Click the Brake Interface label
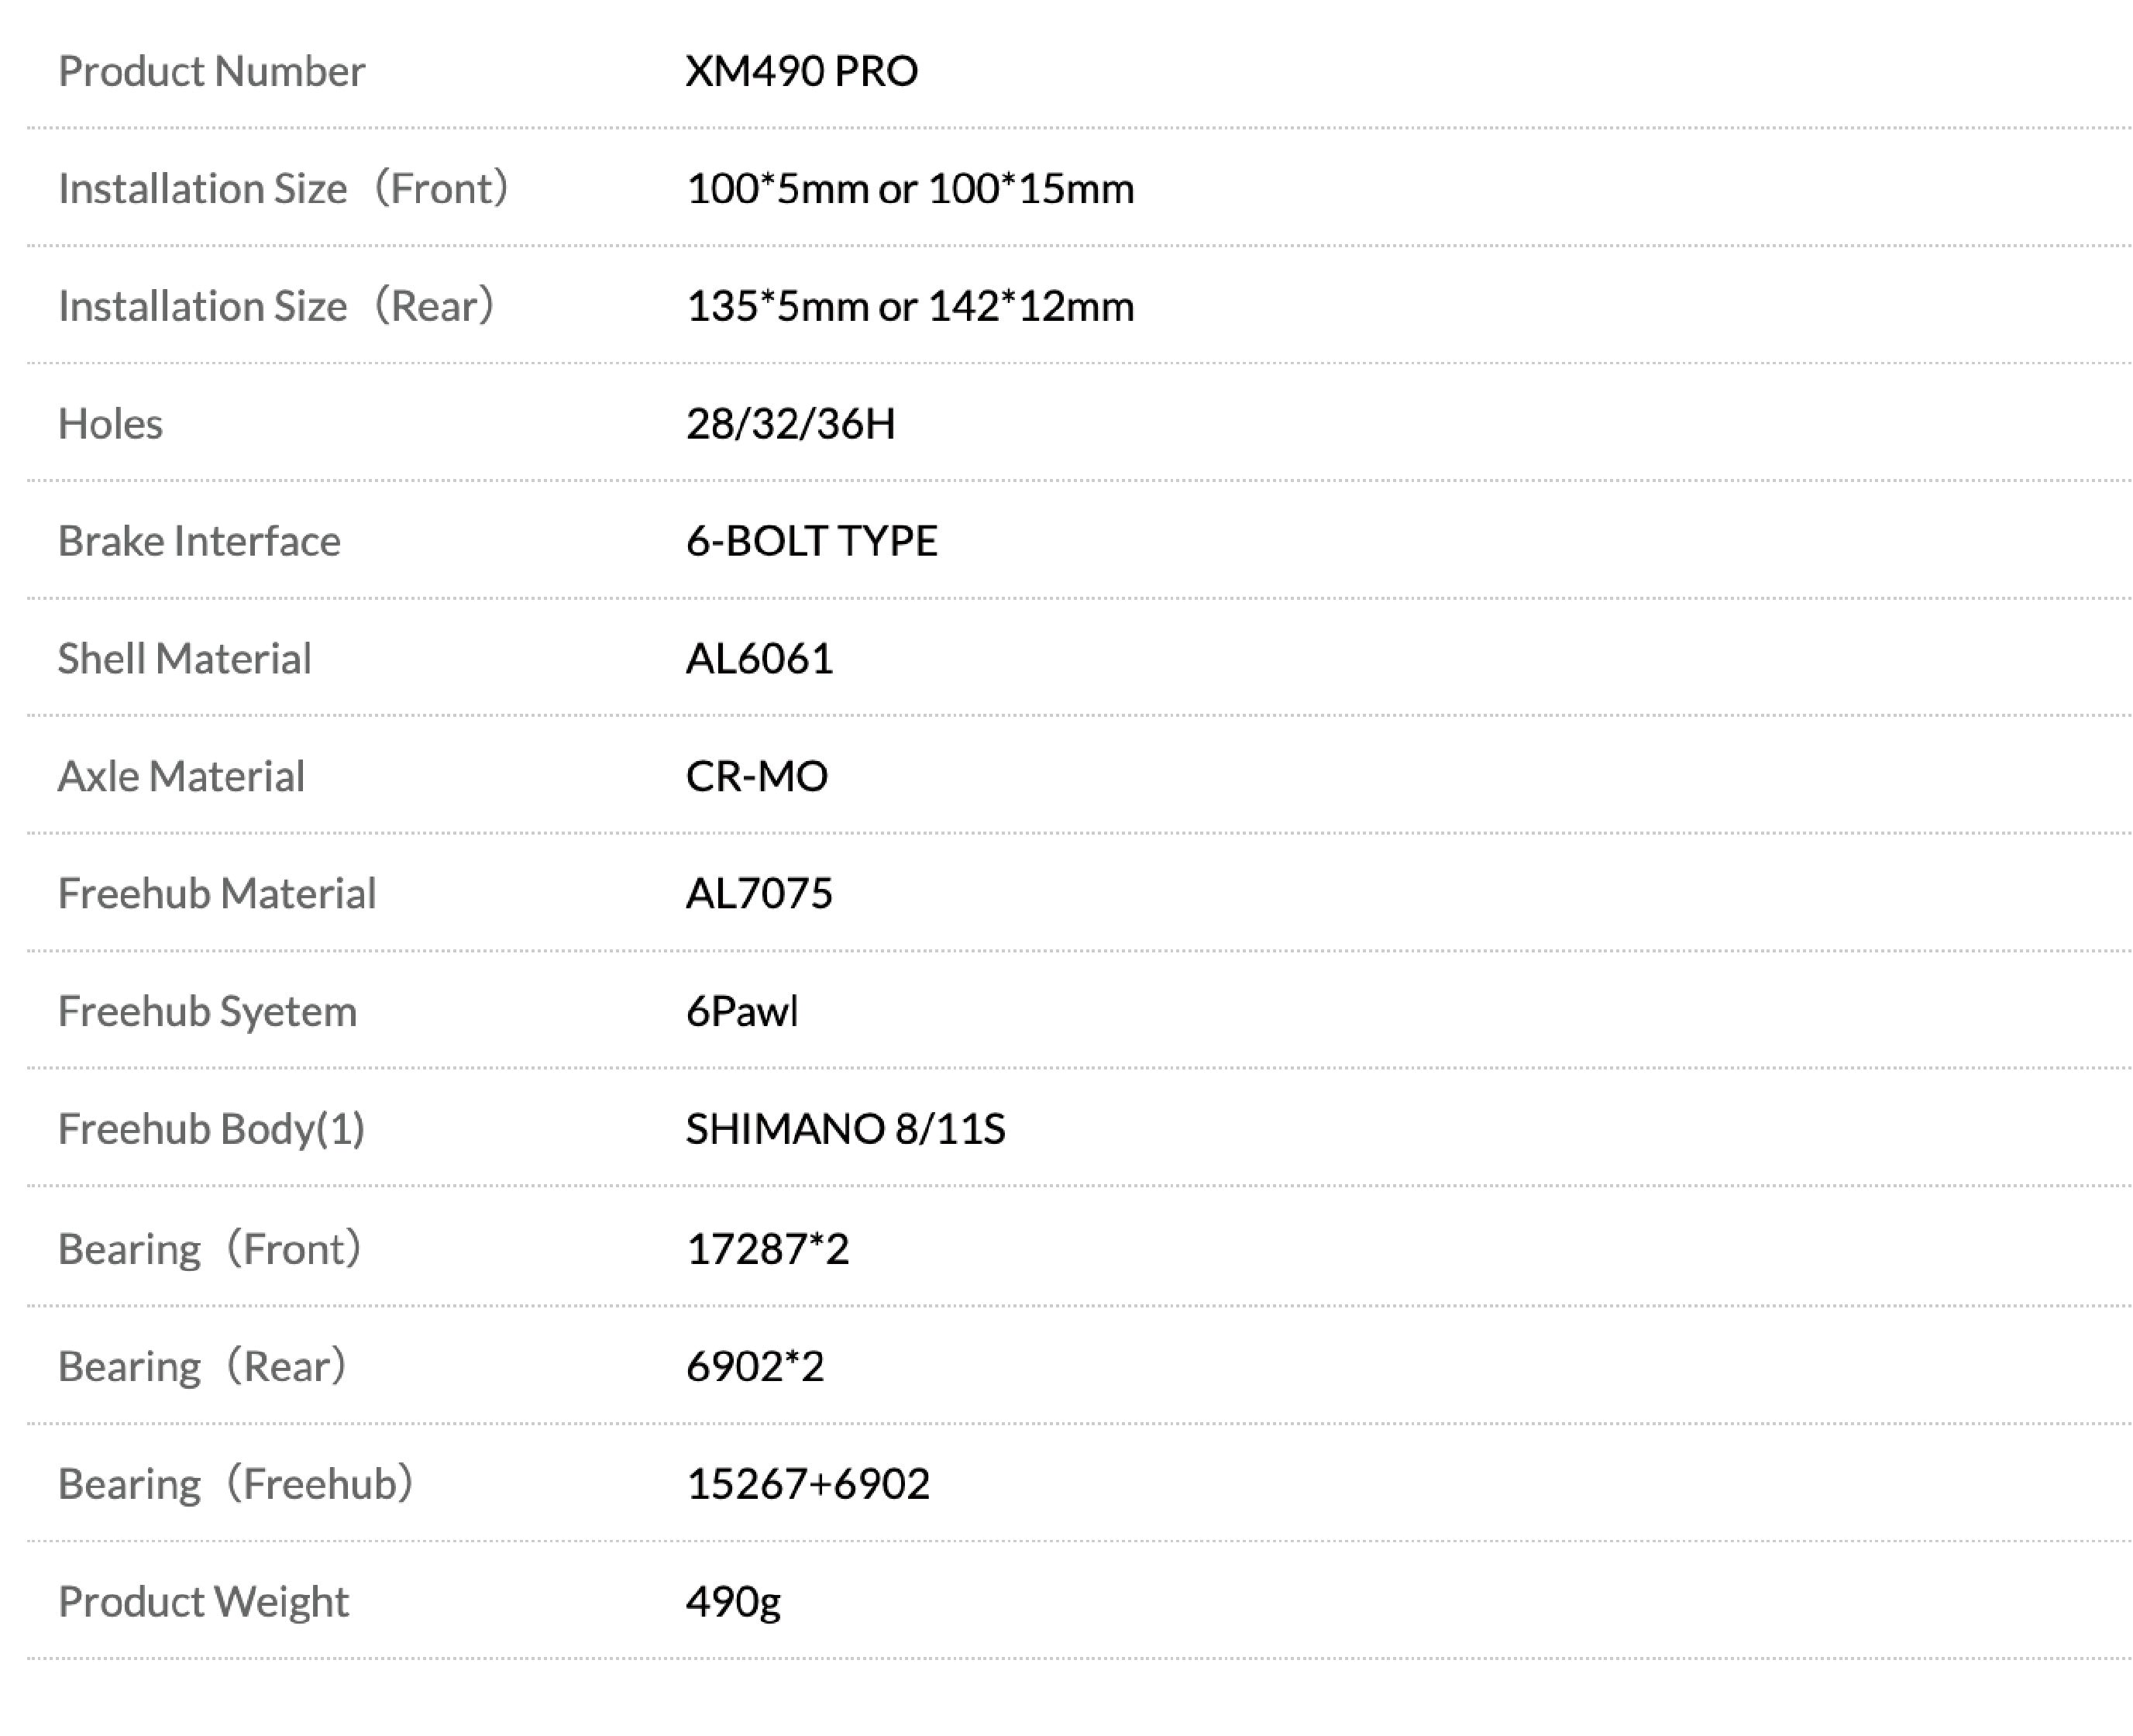 199,541
